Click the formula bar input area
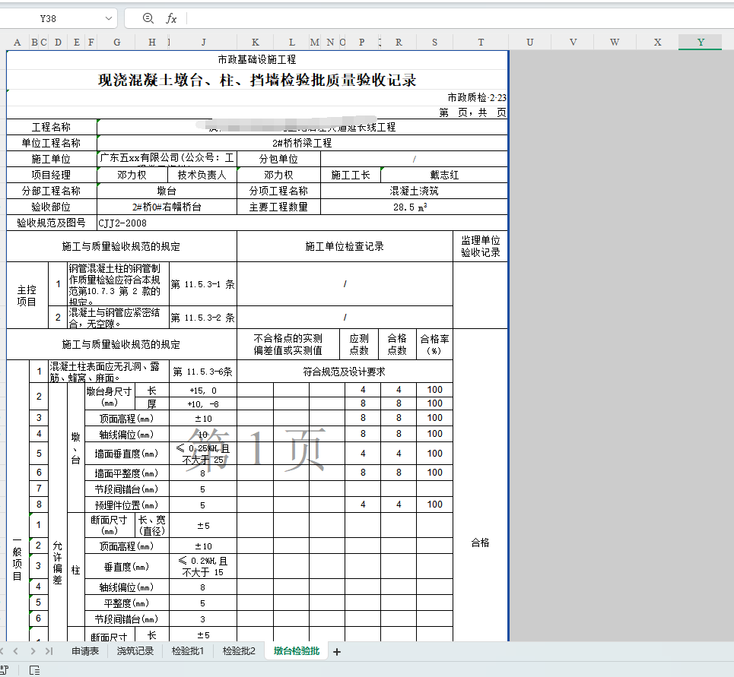Image resolution: width=734 pixels, height=677 pixels. tap(456, 18)
